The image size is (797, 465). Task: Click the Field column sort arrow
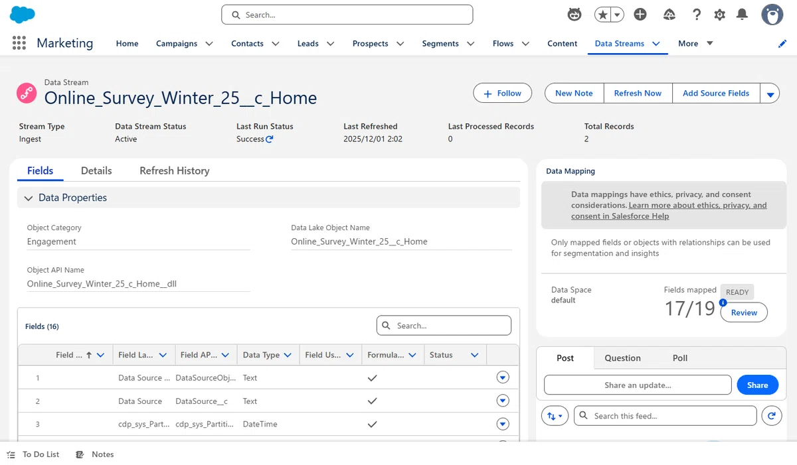[89, 355]
